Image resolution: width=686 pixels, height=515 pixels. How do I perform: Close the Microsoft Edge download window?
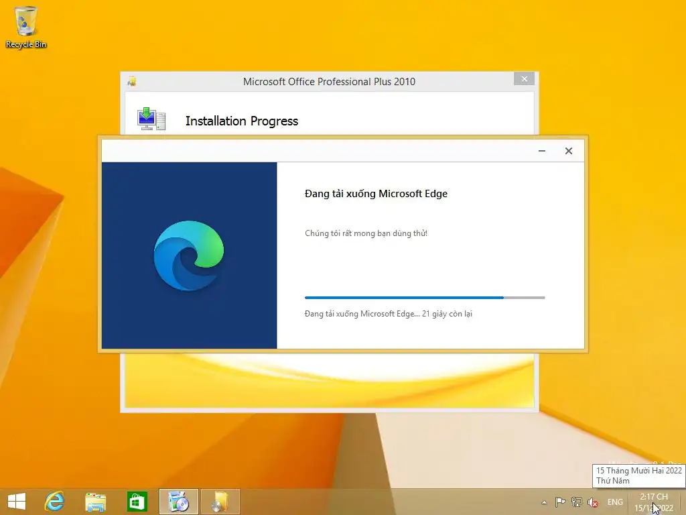click(x=568, y=151)
